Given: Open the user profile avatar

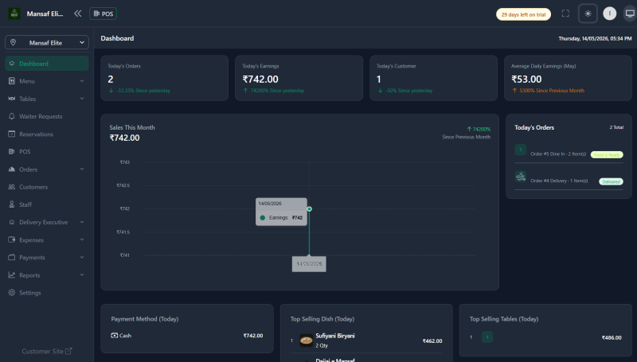Looking at the screenshot, I should point(609,14).
